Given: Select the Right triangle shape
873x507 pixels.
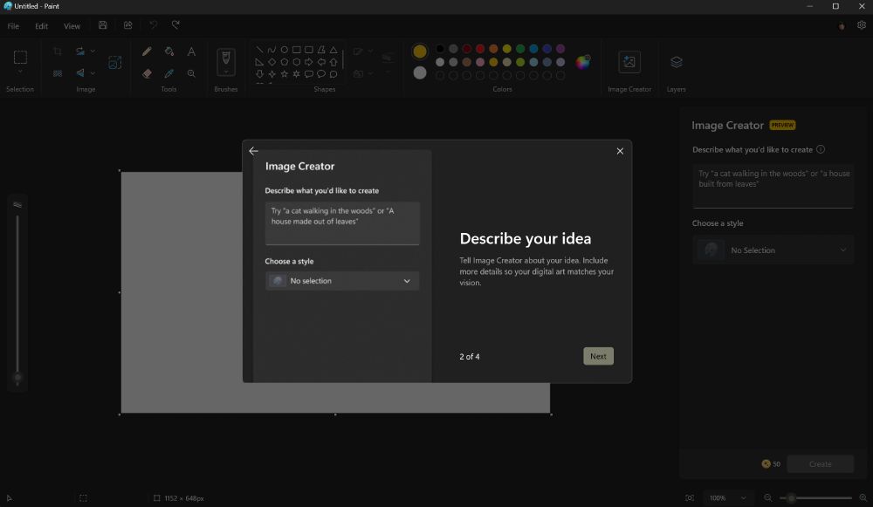Looking at the screenshot, I should (259, 62).
